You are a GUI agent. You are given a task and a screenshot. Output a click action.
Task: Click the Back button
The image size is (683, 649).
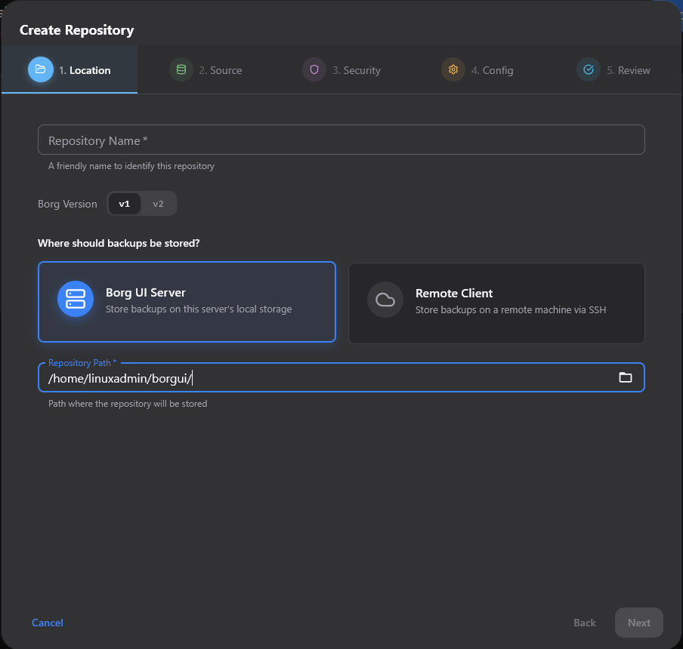584,623
